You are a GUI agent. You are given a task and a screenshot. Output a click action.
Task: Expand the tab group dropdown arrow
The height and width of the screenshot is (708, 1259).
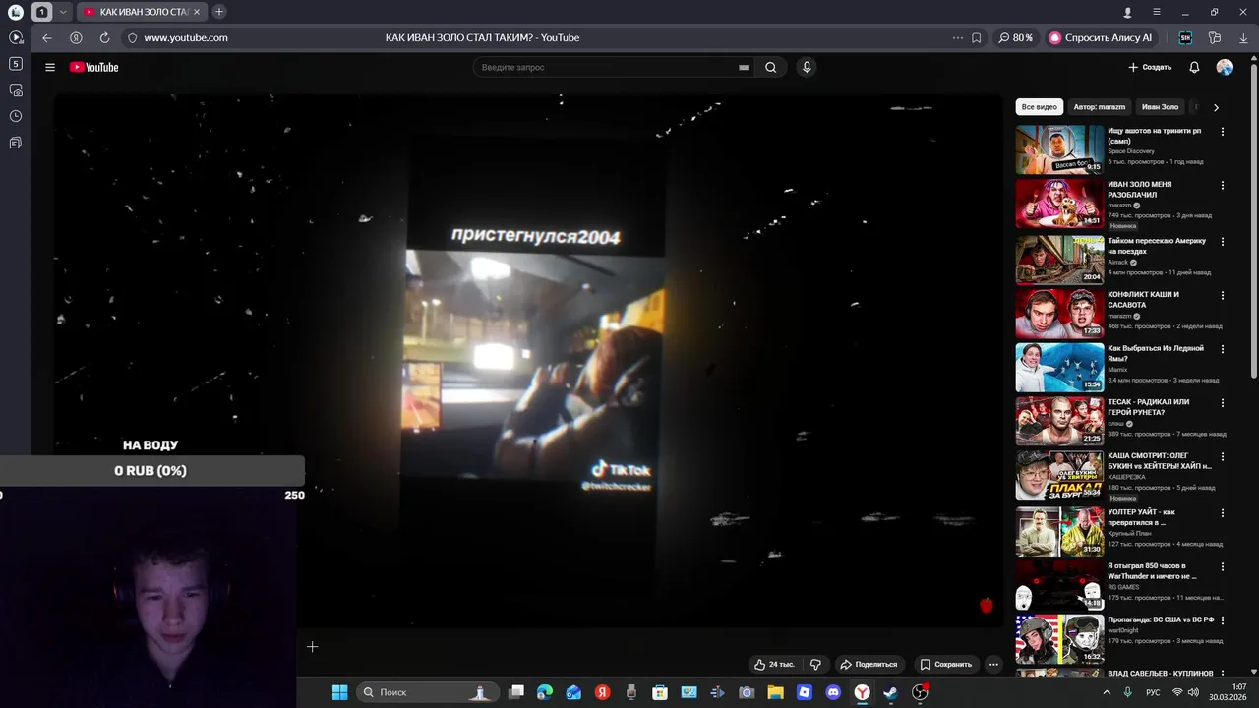click(x=63, y=12)
